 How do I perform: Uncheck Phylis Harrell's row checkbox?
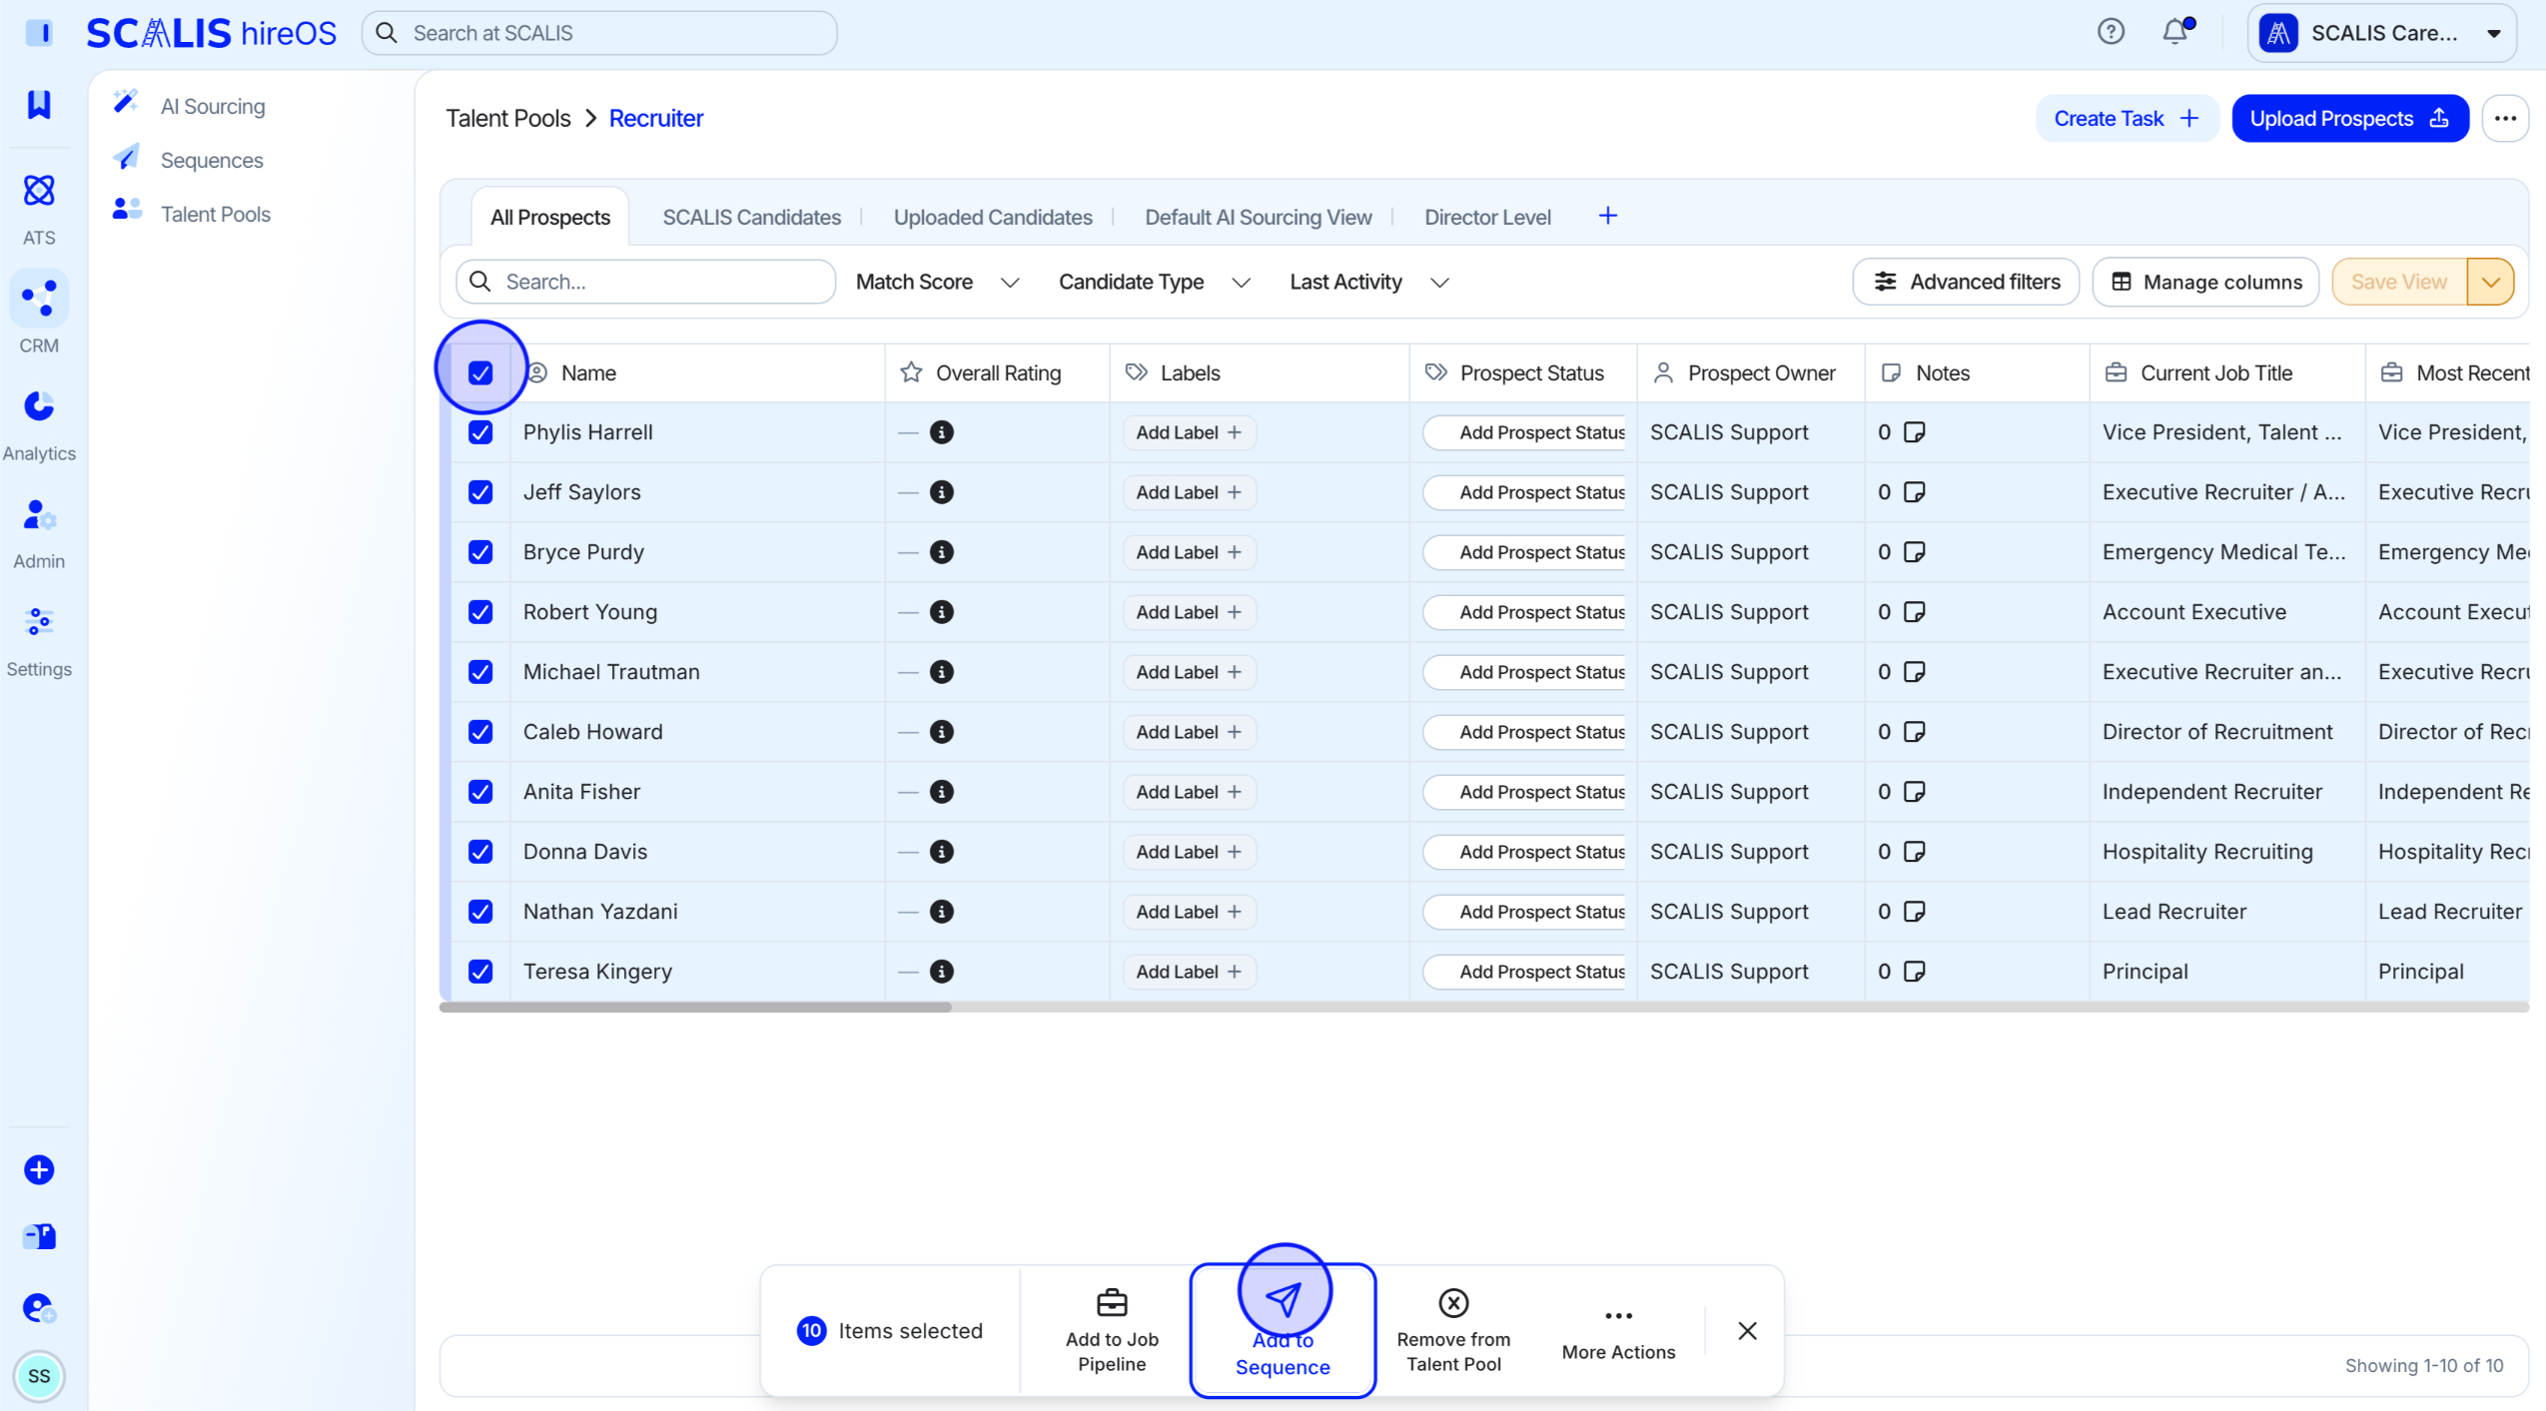tap(480, 432)
